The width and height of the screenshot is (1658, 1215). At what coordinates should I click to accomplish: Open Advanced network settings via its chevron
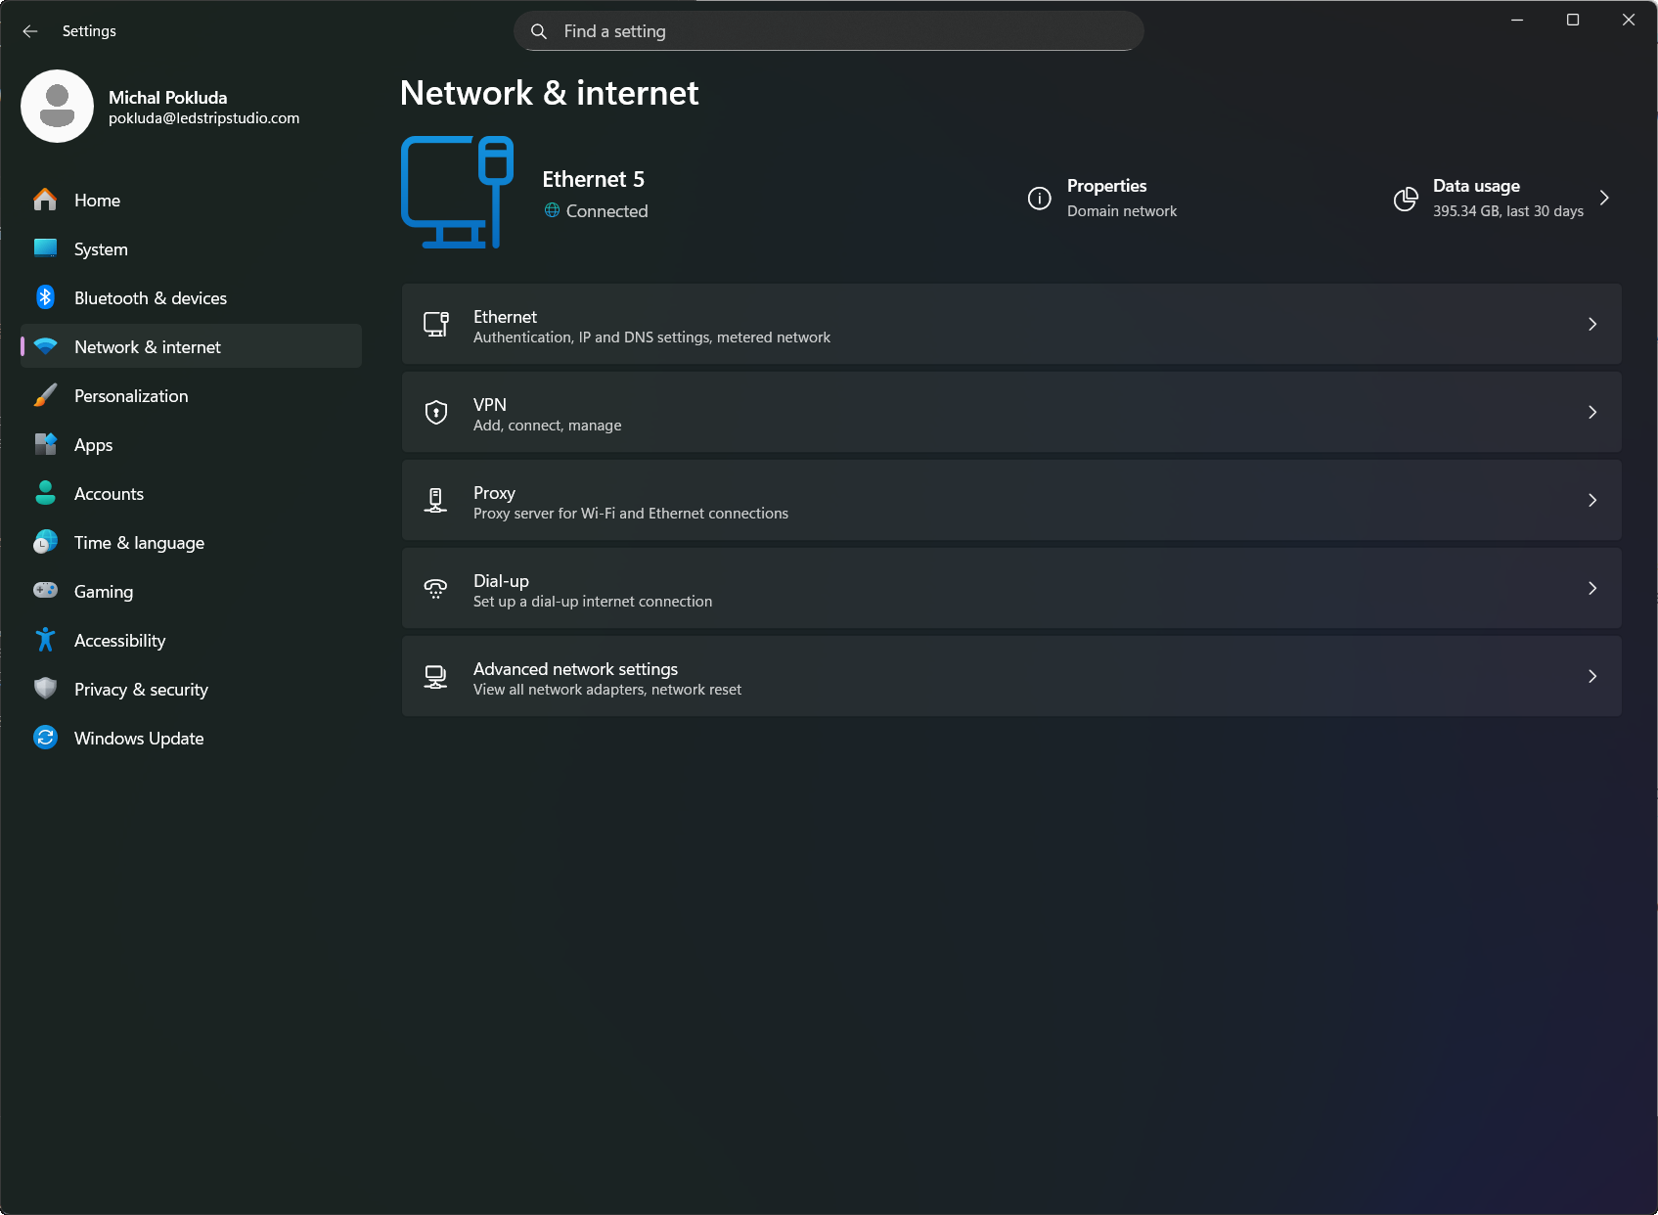(1592, 677)
